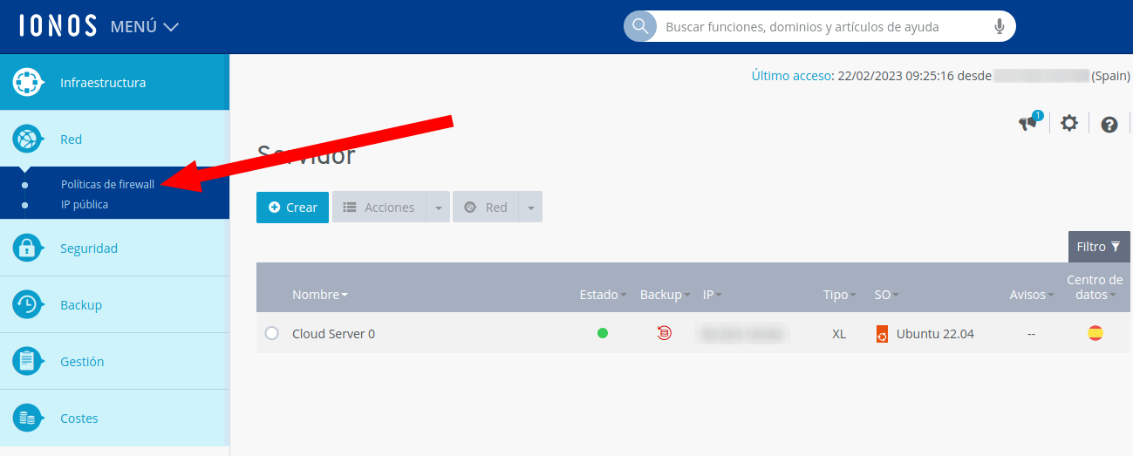The width and height of the screenshot is (1133, 456).
Task: Select the Cloud Server 0 radio button
Action: [271, 333]
